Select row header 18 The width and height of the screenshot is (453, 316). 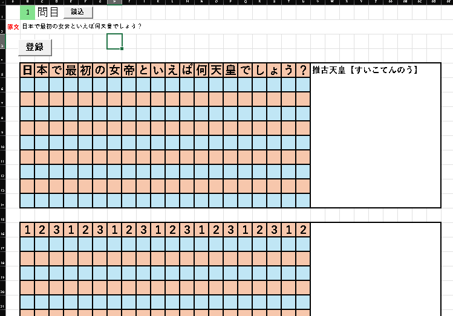click(x=2, y=259)
